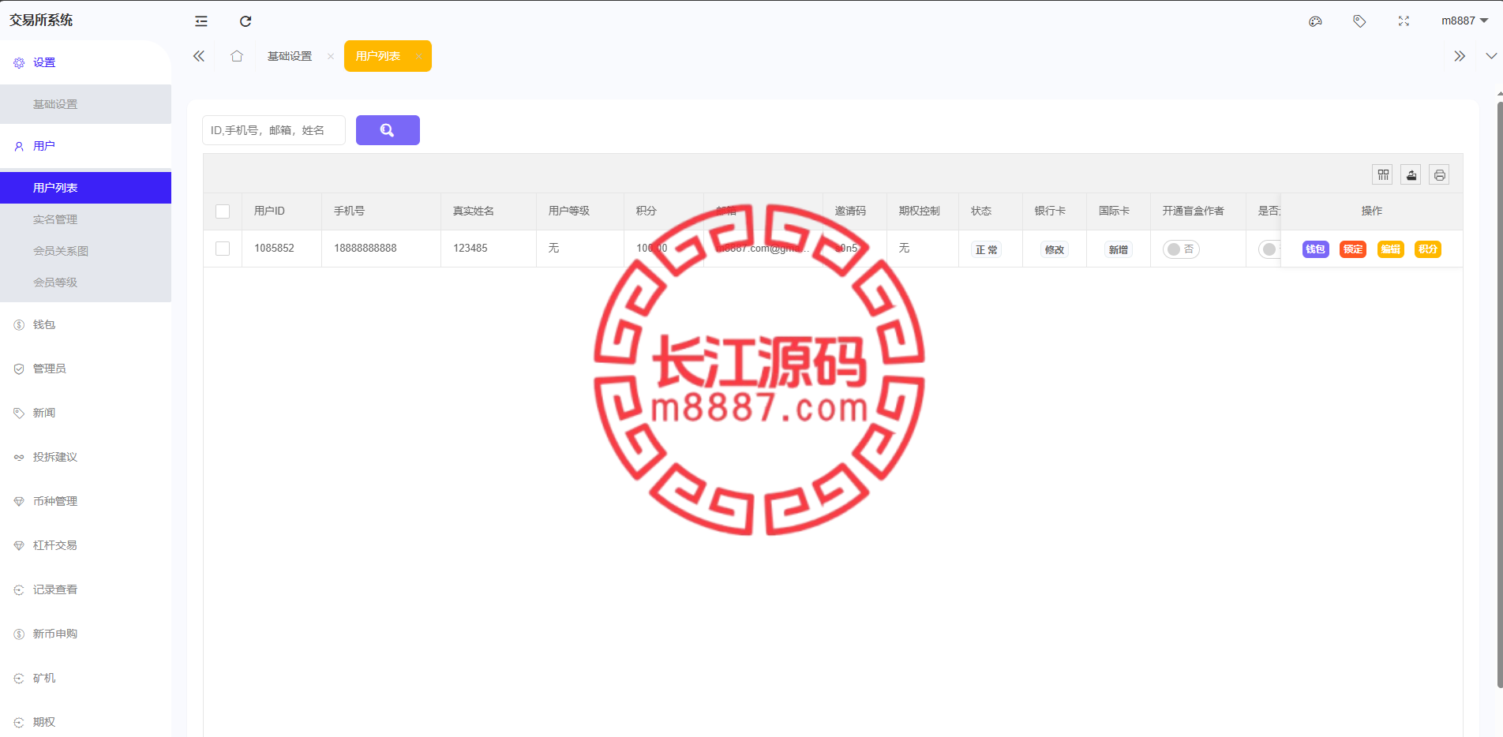Open 会员关系图 in sidebar
The image size is (1503, 737).
tap(85, 251)
